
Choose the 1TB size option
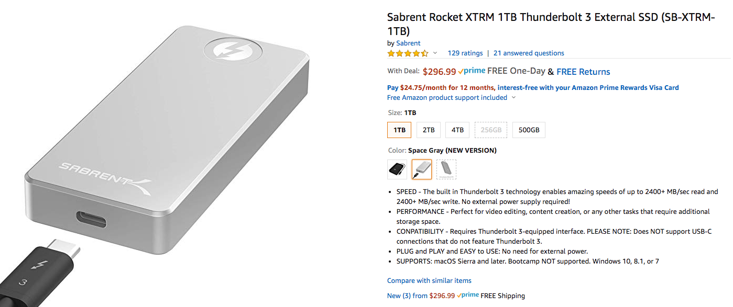399,130
